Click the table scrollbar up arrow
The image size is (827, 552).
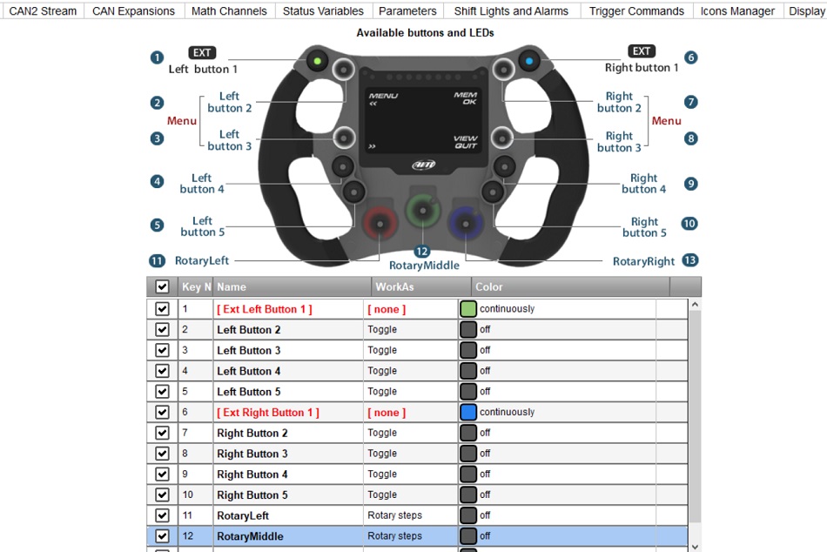695,305
